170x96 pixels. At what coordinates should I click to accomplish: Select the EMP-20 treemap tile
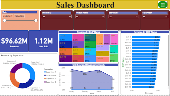[90, 37]
